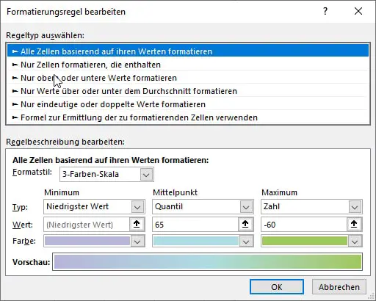Expand the Maximum type Zahl dropdown
The image size is (376, 301).
(x=311, y=207)
